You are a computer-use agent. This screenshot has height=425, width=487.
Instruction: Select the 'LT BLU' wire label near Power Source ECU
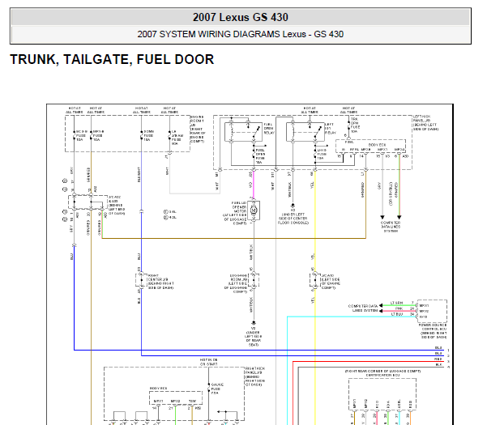point(397,314)
